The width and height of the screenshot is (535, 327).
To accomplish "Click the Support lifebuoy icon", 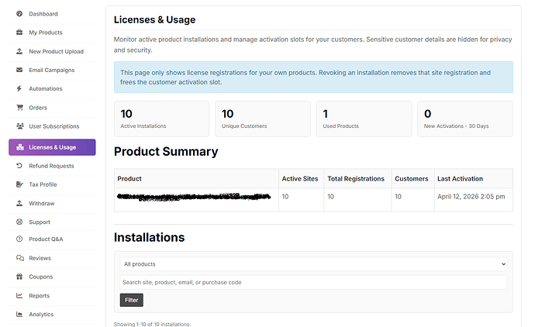I will pyautogui.click(x=19, y=222).
